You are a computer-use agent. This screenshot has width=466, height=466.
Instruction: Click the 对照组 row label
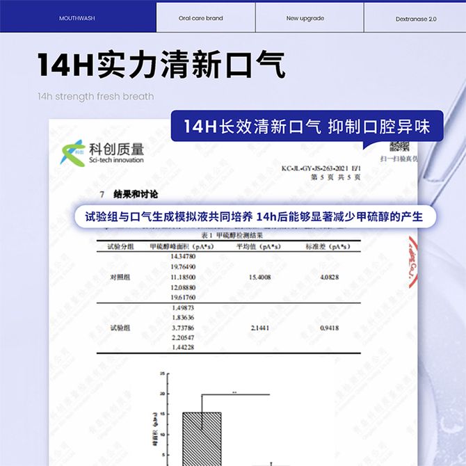[118, 277]
